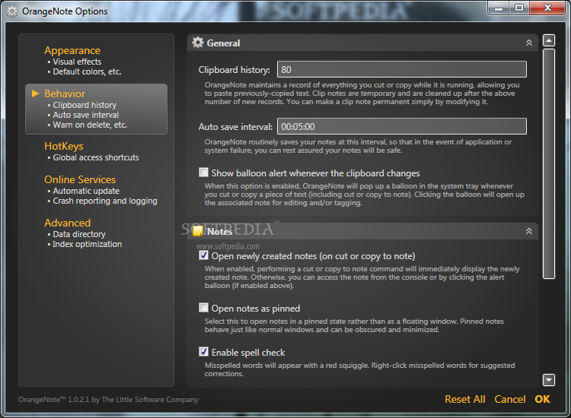The image size is (571, 418).
Task: Click 'Auto save interval' sidebar item
Action: [85, 115]
